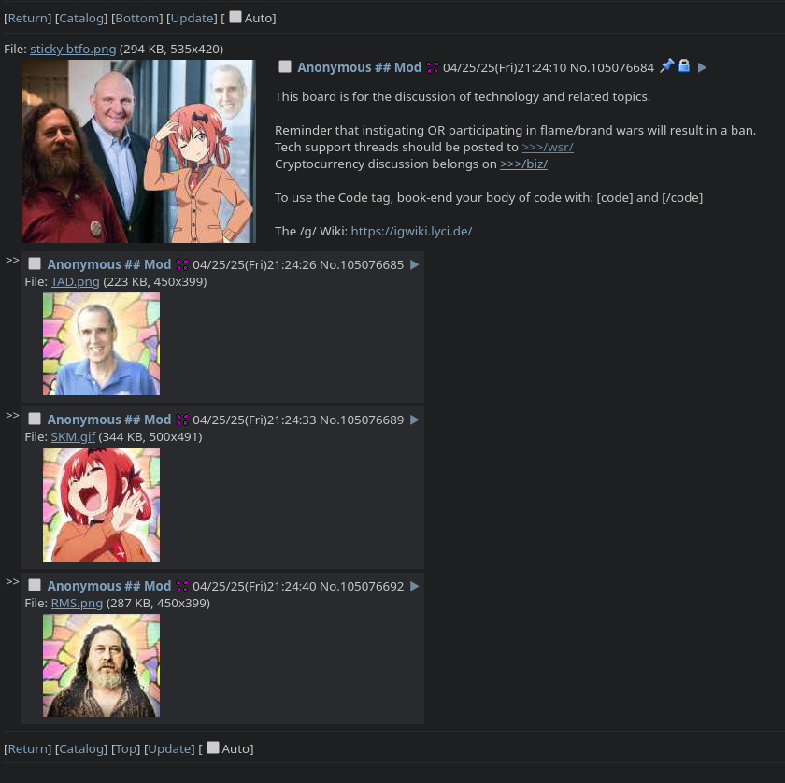
Task: Open post menu arrow for No.105076684
Action: pos(702,67)
